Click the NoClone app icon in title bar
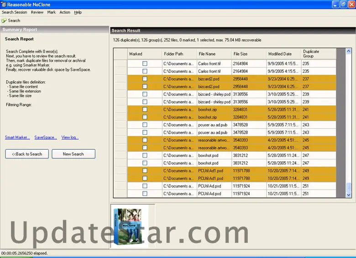Screen dimensions: 356x258 coord(3,5)
